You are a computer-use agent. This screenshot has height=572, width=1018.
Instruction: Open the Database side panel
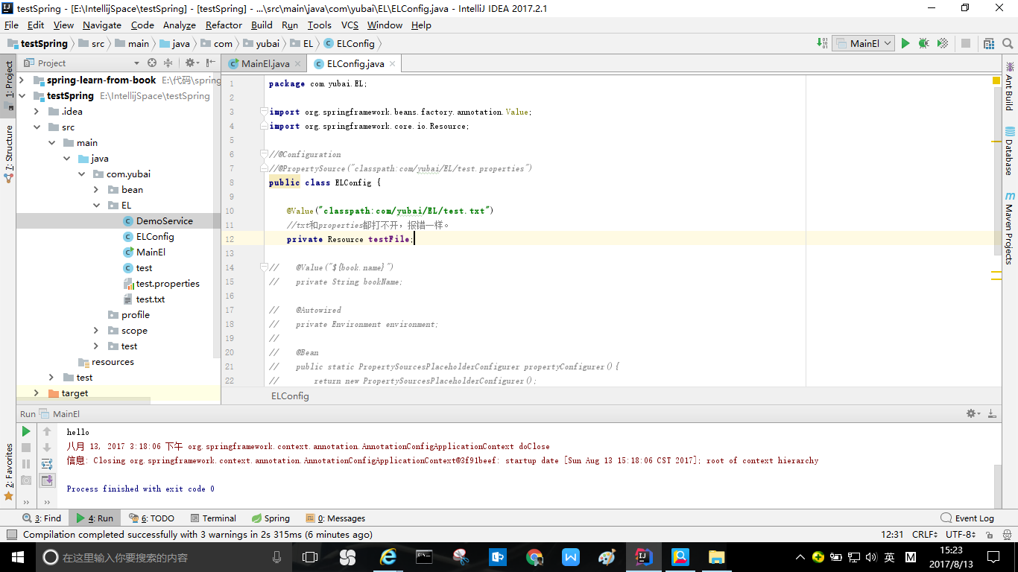[1010, 151]
